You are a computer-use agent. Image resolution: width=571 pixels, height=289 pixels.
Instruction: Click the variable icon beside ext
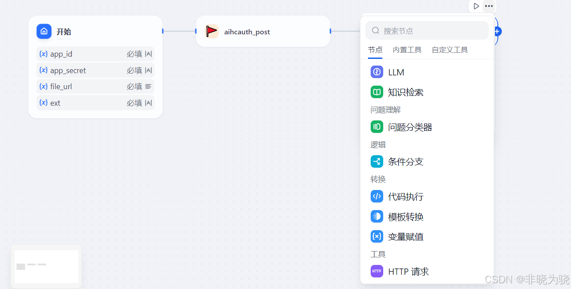(43, 103)
